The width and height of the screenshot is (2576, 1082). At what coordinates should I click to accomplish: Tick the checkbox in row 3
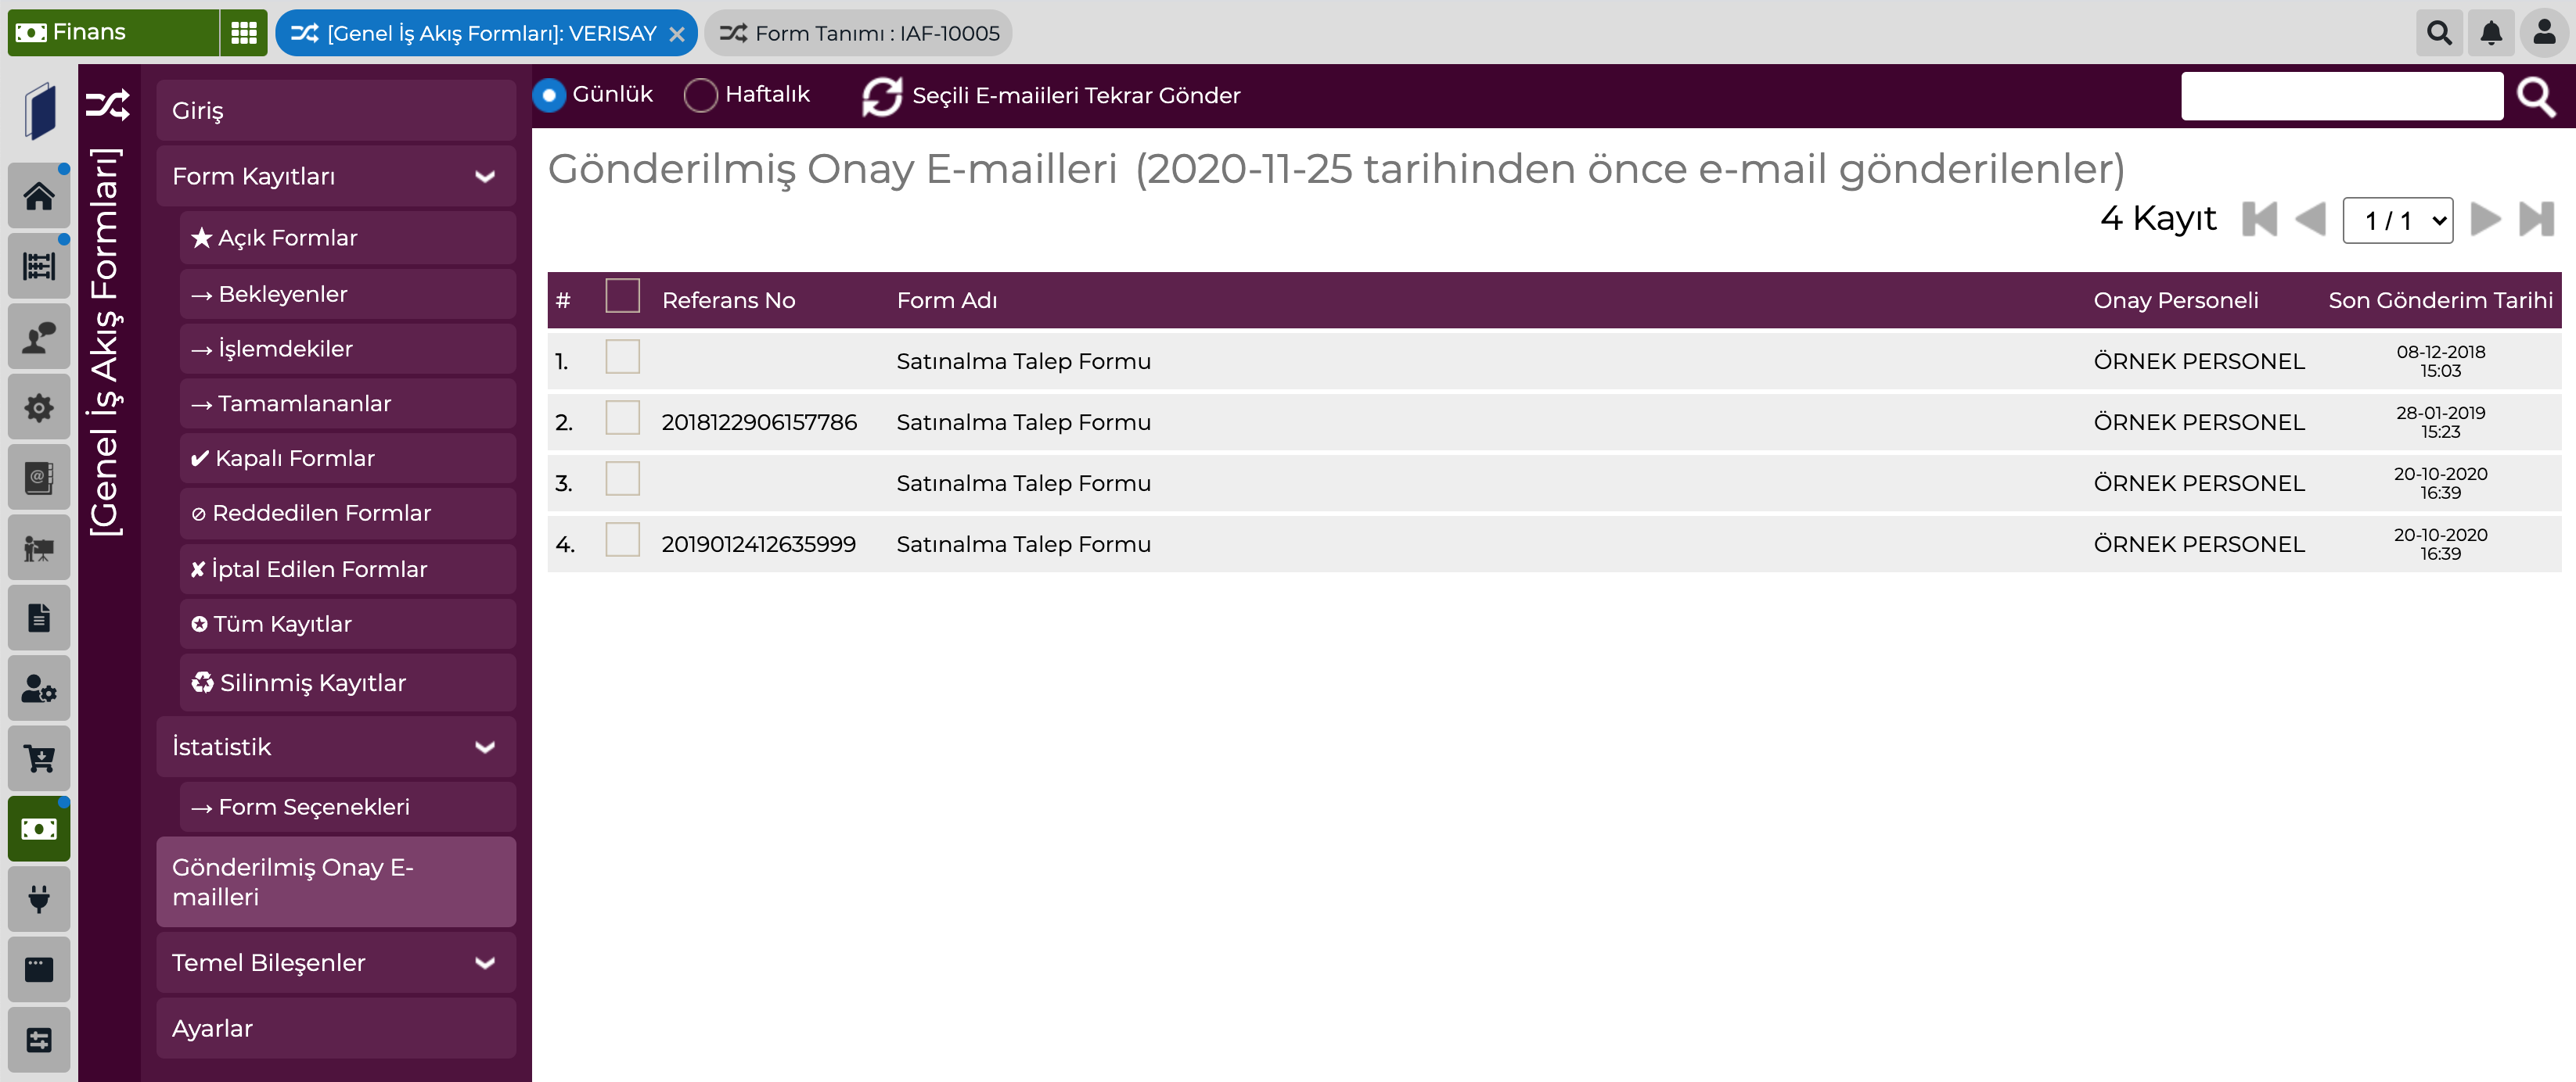622,478
